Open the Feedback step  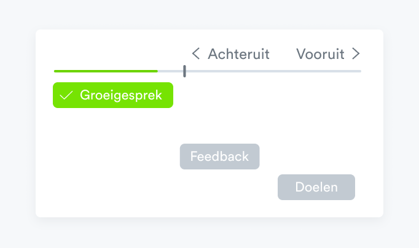[x=219, y=157]
